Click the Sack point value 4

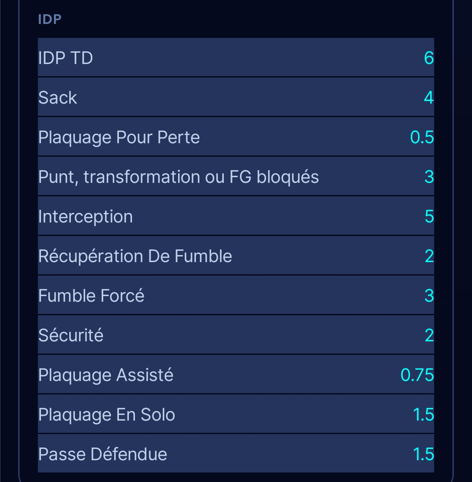point(428,98)
